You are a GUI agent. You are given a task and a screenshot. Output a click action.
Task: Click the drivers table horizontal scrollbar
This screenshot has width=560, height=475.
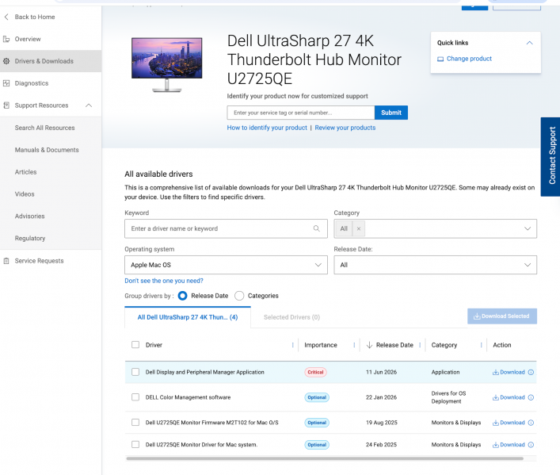click(x=325, y=458)
